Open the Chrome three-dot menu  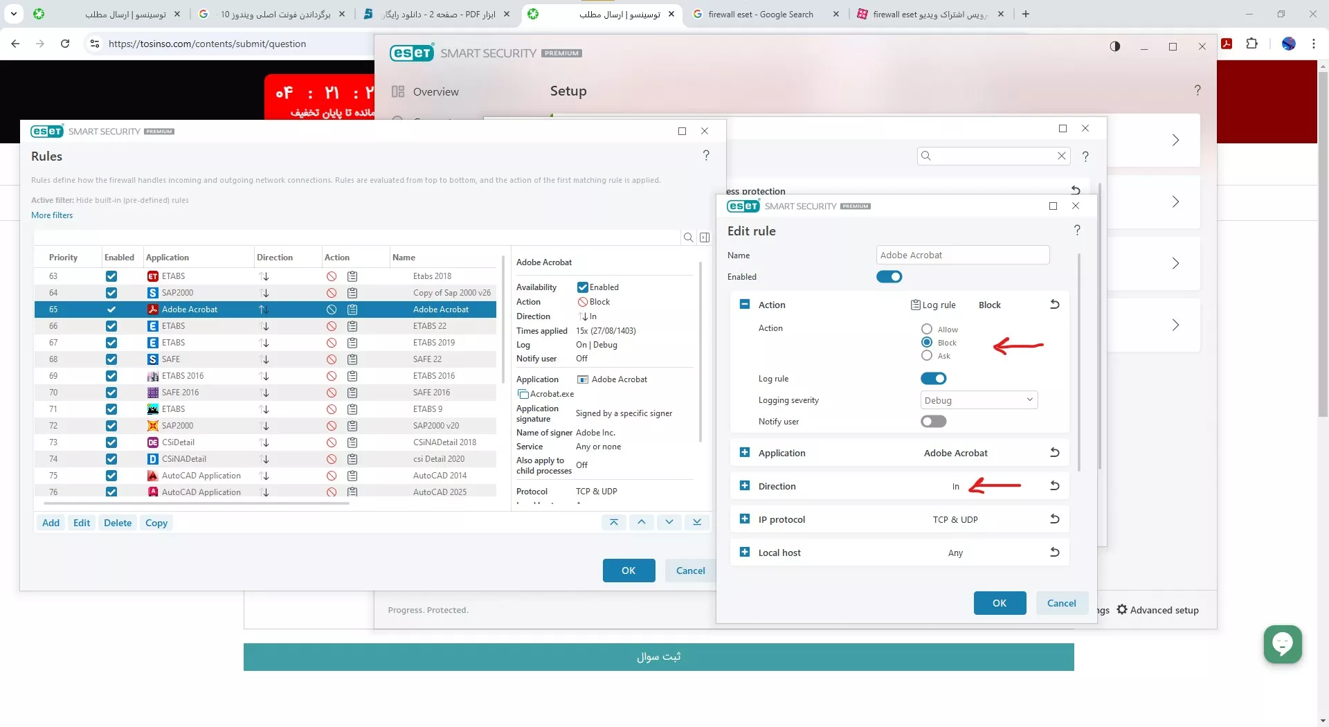pyautogui.click(x=1314, y=44)
